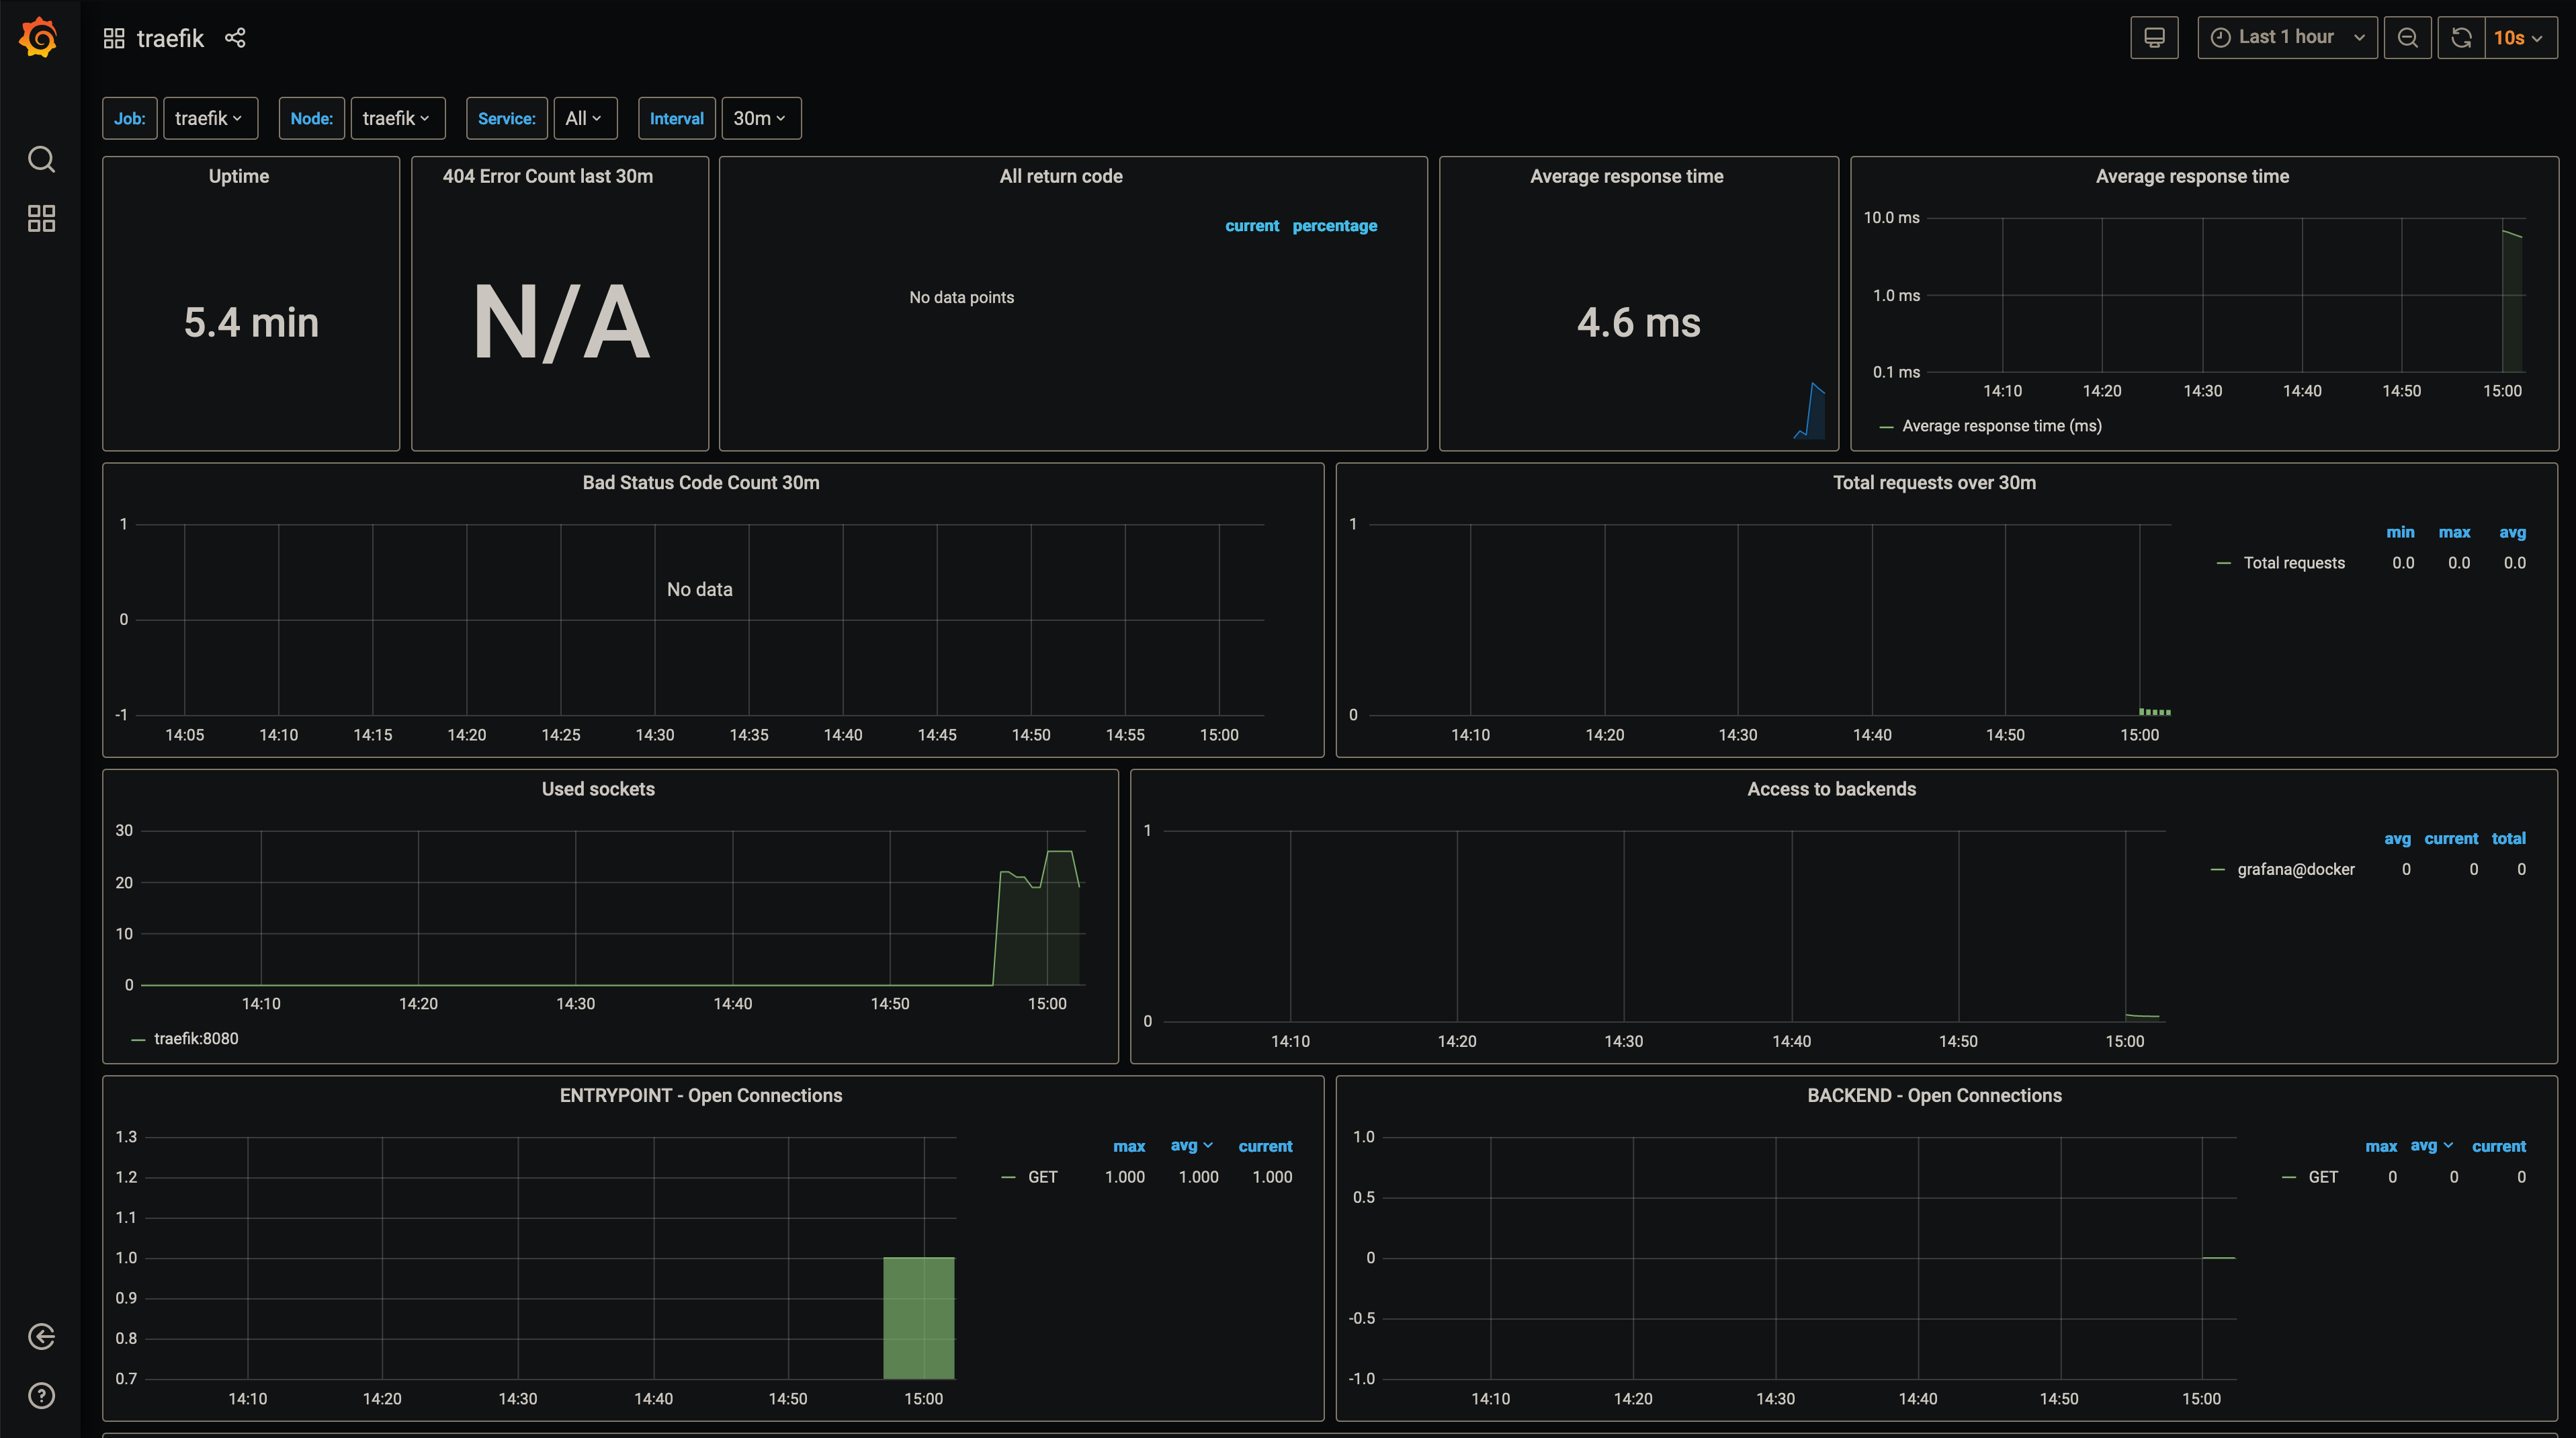2576x1438 pixels.
Task: Sort All return code by percentage column
Action: (1334, 226)
